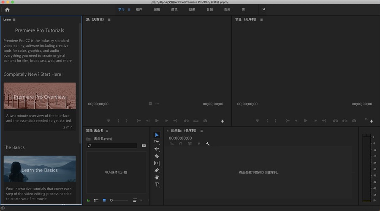The width and height of the screenshot is (380, 211).
Task: Select the Slip tool
Action: pos(157,163)
